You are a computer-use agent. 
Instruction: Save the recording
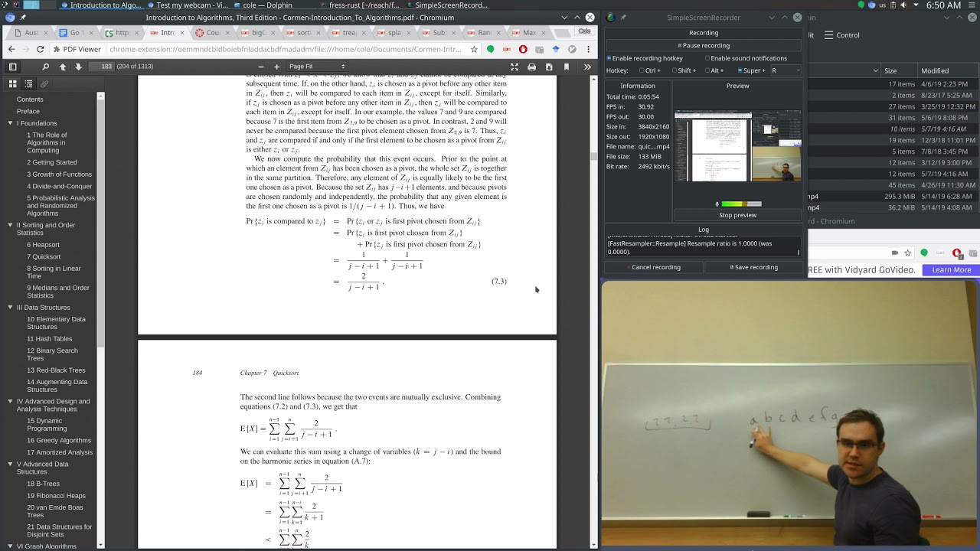753,267
